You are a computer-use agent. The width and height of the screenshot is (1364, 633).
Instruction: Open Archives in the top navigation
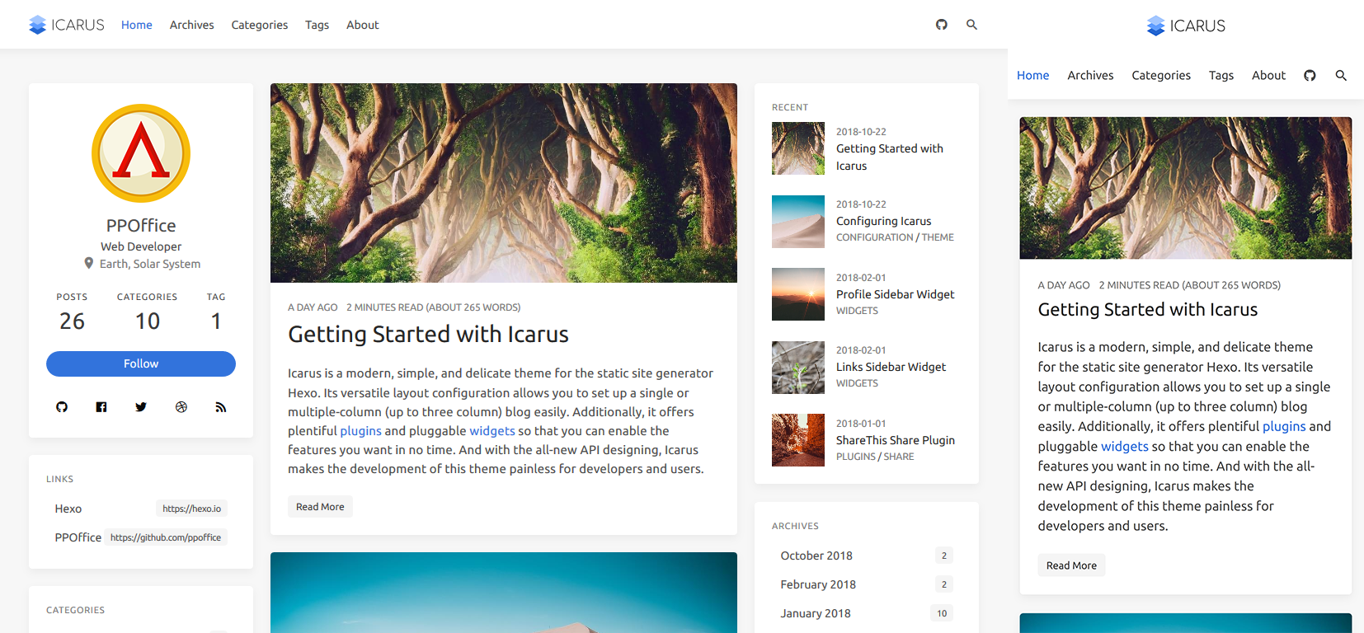[x=191, y=25]
